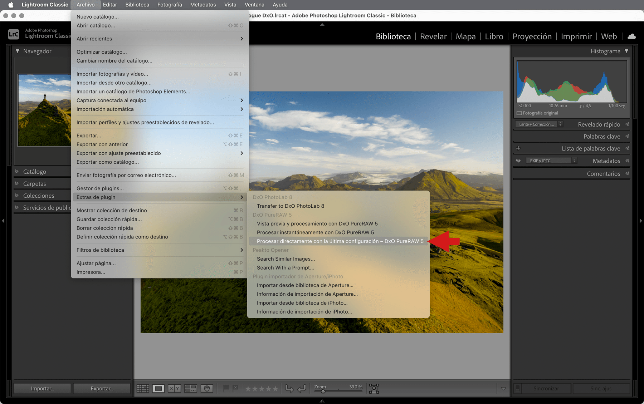
Task: Add keyword with plus icon
Action: click(518, 148)
